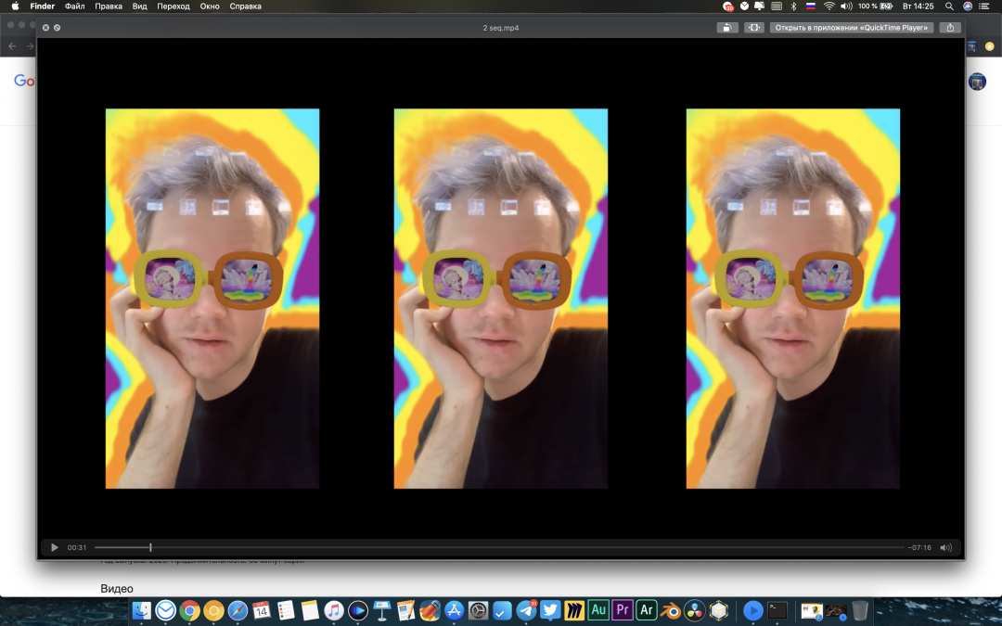Click 'Открыть в приложении QuickTime Player' button
Viewport: 1002px width, 626px height.
[851, 28]
